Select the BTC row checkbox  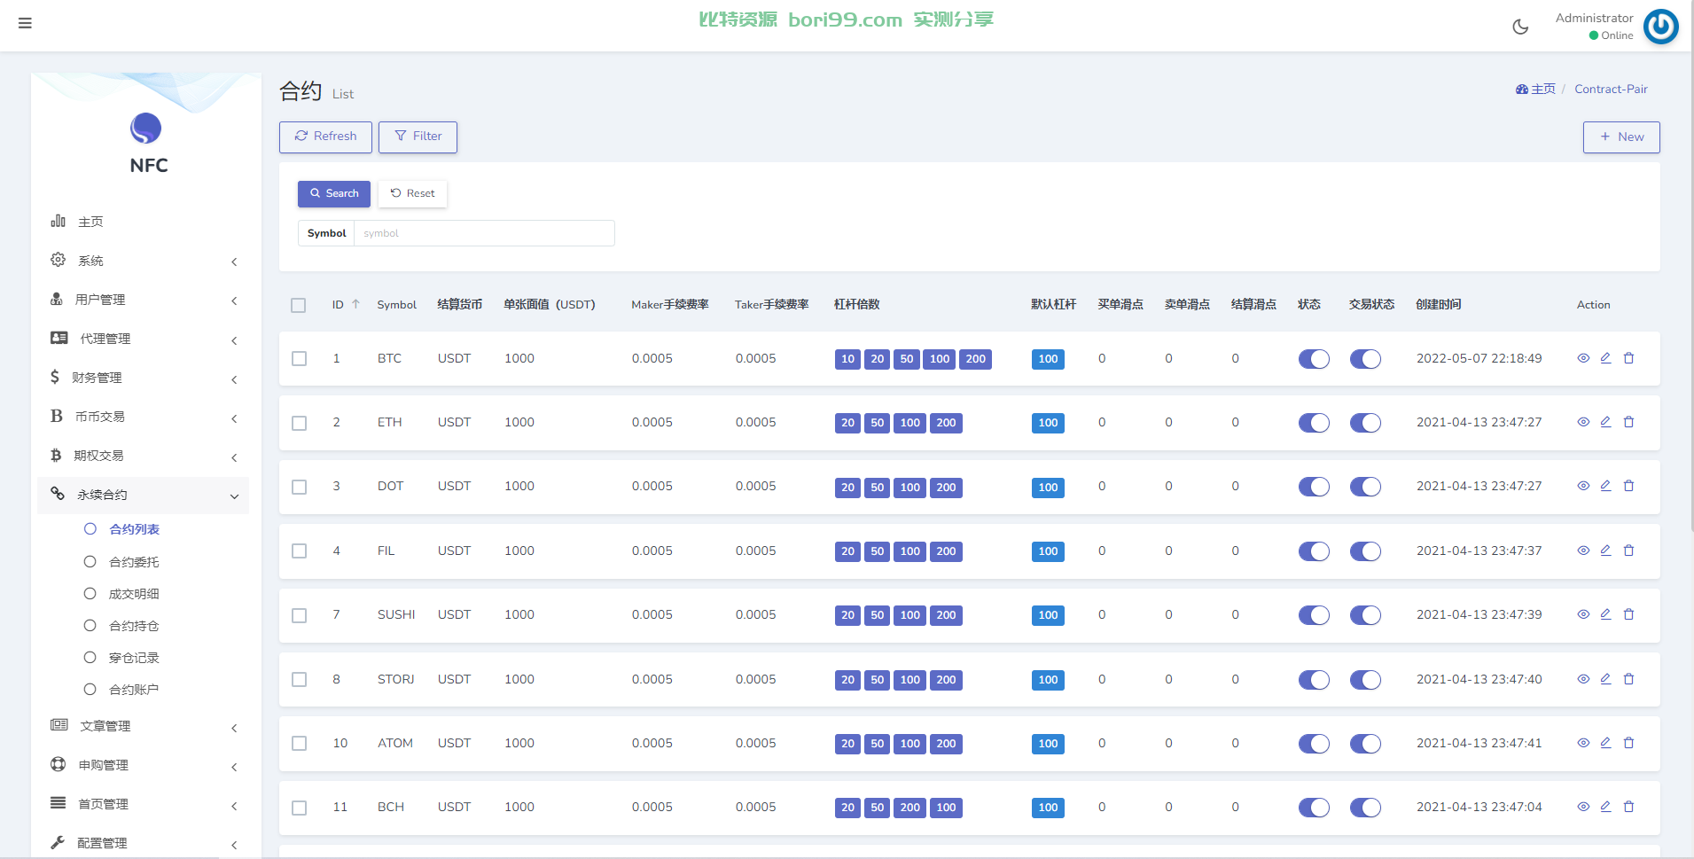click(300, 359)
